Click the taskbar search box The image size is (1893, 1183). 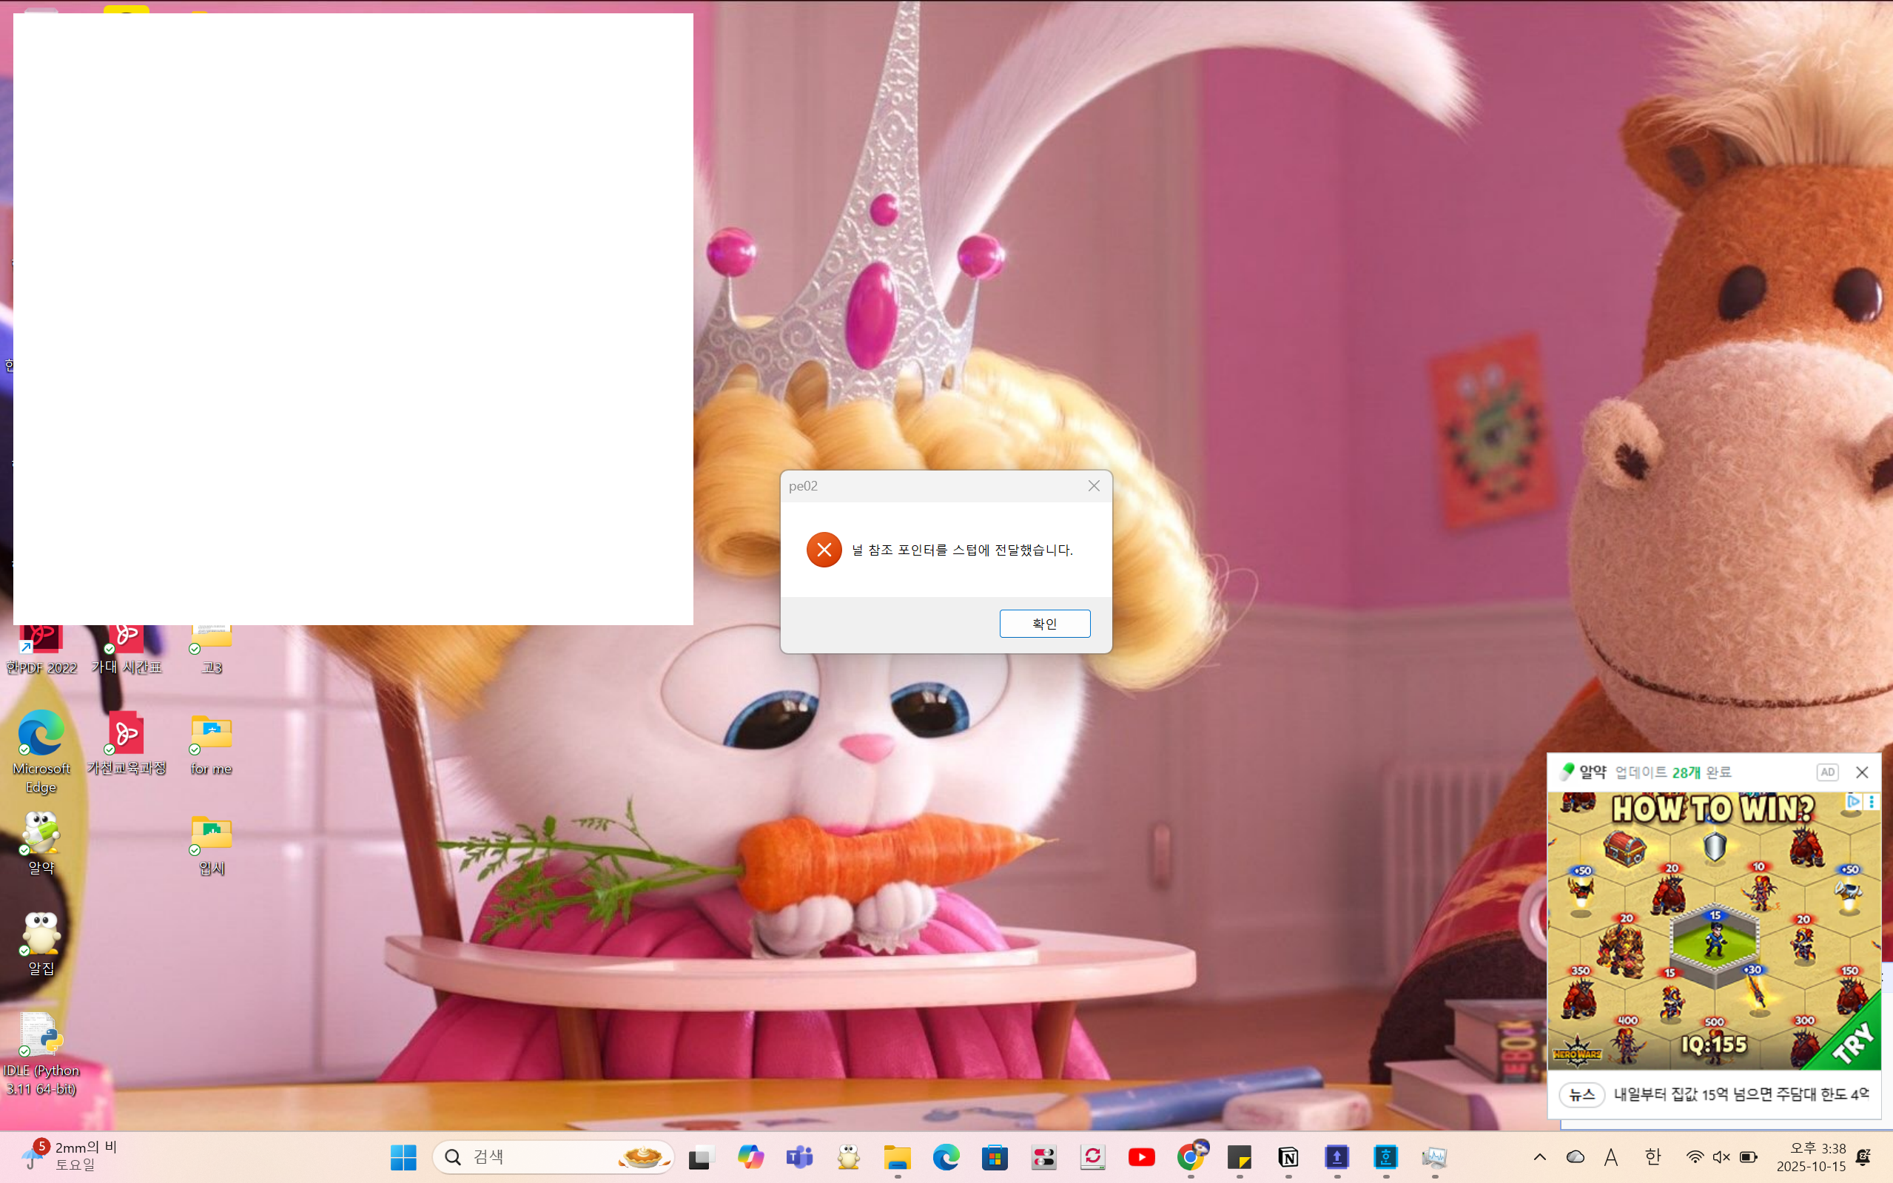[x=532, y=1156]
